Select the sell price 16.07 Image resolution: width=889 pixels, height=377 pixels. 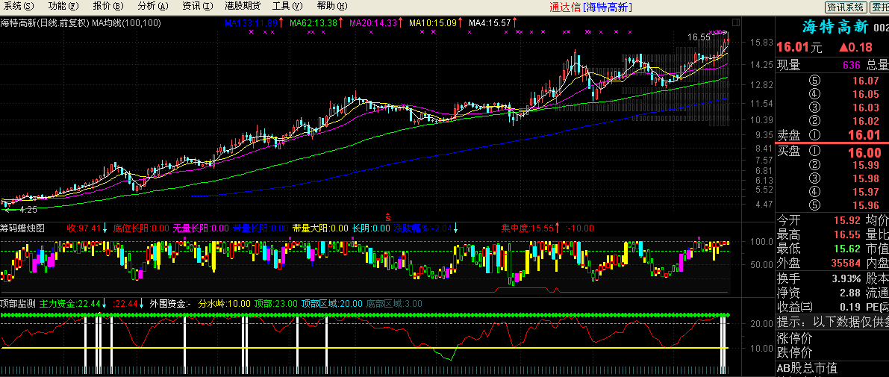point(865,81)
